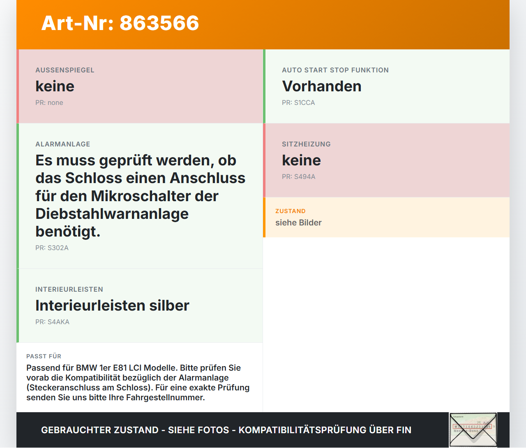Image resolution: width=526 pixels, height=448 pixels.
Task: Click the Zustand 'siehe Bilder' box
Action: pyautogui.click(x=386, y=218)
